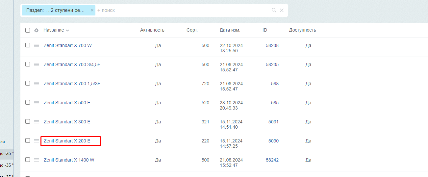This screenshot has height=177, width=428.
Task: Open the Zenit Standart X 700 W item
Action: [x=68, y=45]
